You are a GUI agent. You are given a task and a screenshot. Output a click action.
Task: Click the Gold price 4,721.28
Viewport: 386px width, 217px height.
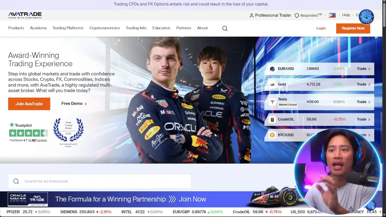point(313,84)
